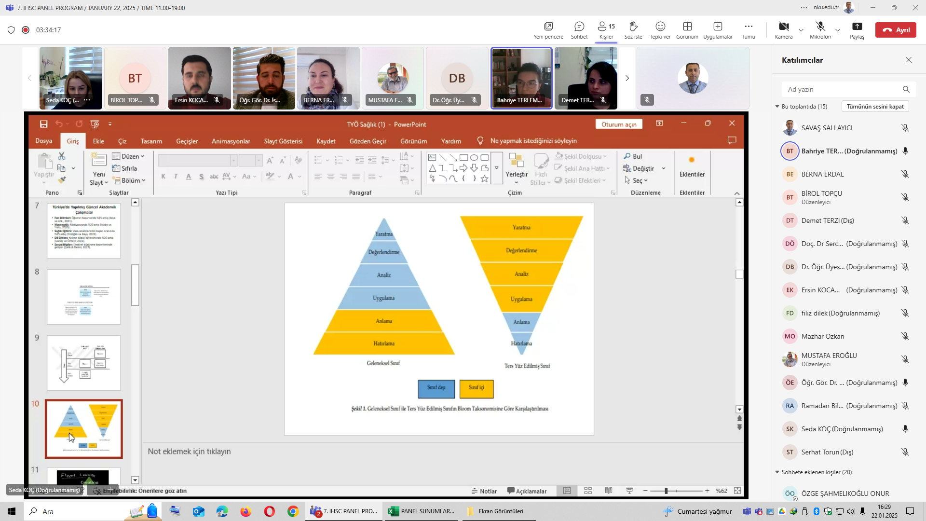Viewport: 926px width, 521px height.
Task: Click the shield security icon
Action: pyautogui.click(x=11, y=30)
